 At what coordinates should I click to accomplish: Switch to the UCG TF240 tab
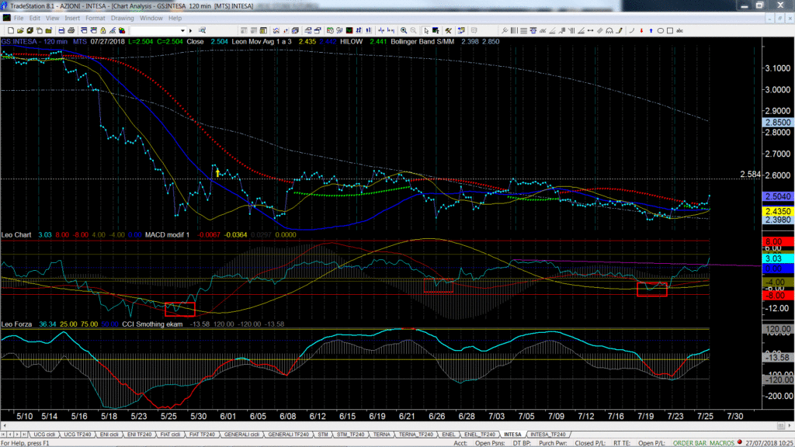(77, 435)
